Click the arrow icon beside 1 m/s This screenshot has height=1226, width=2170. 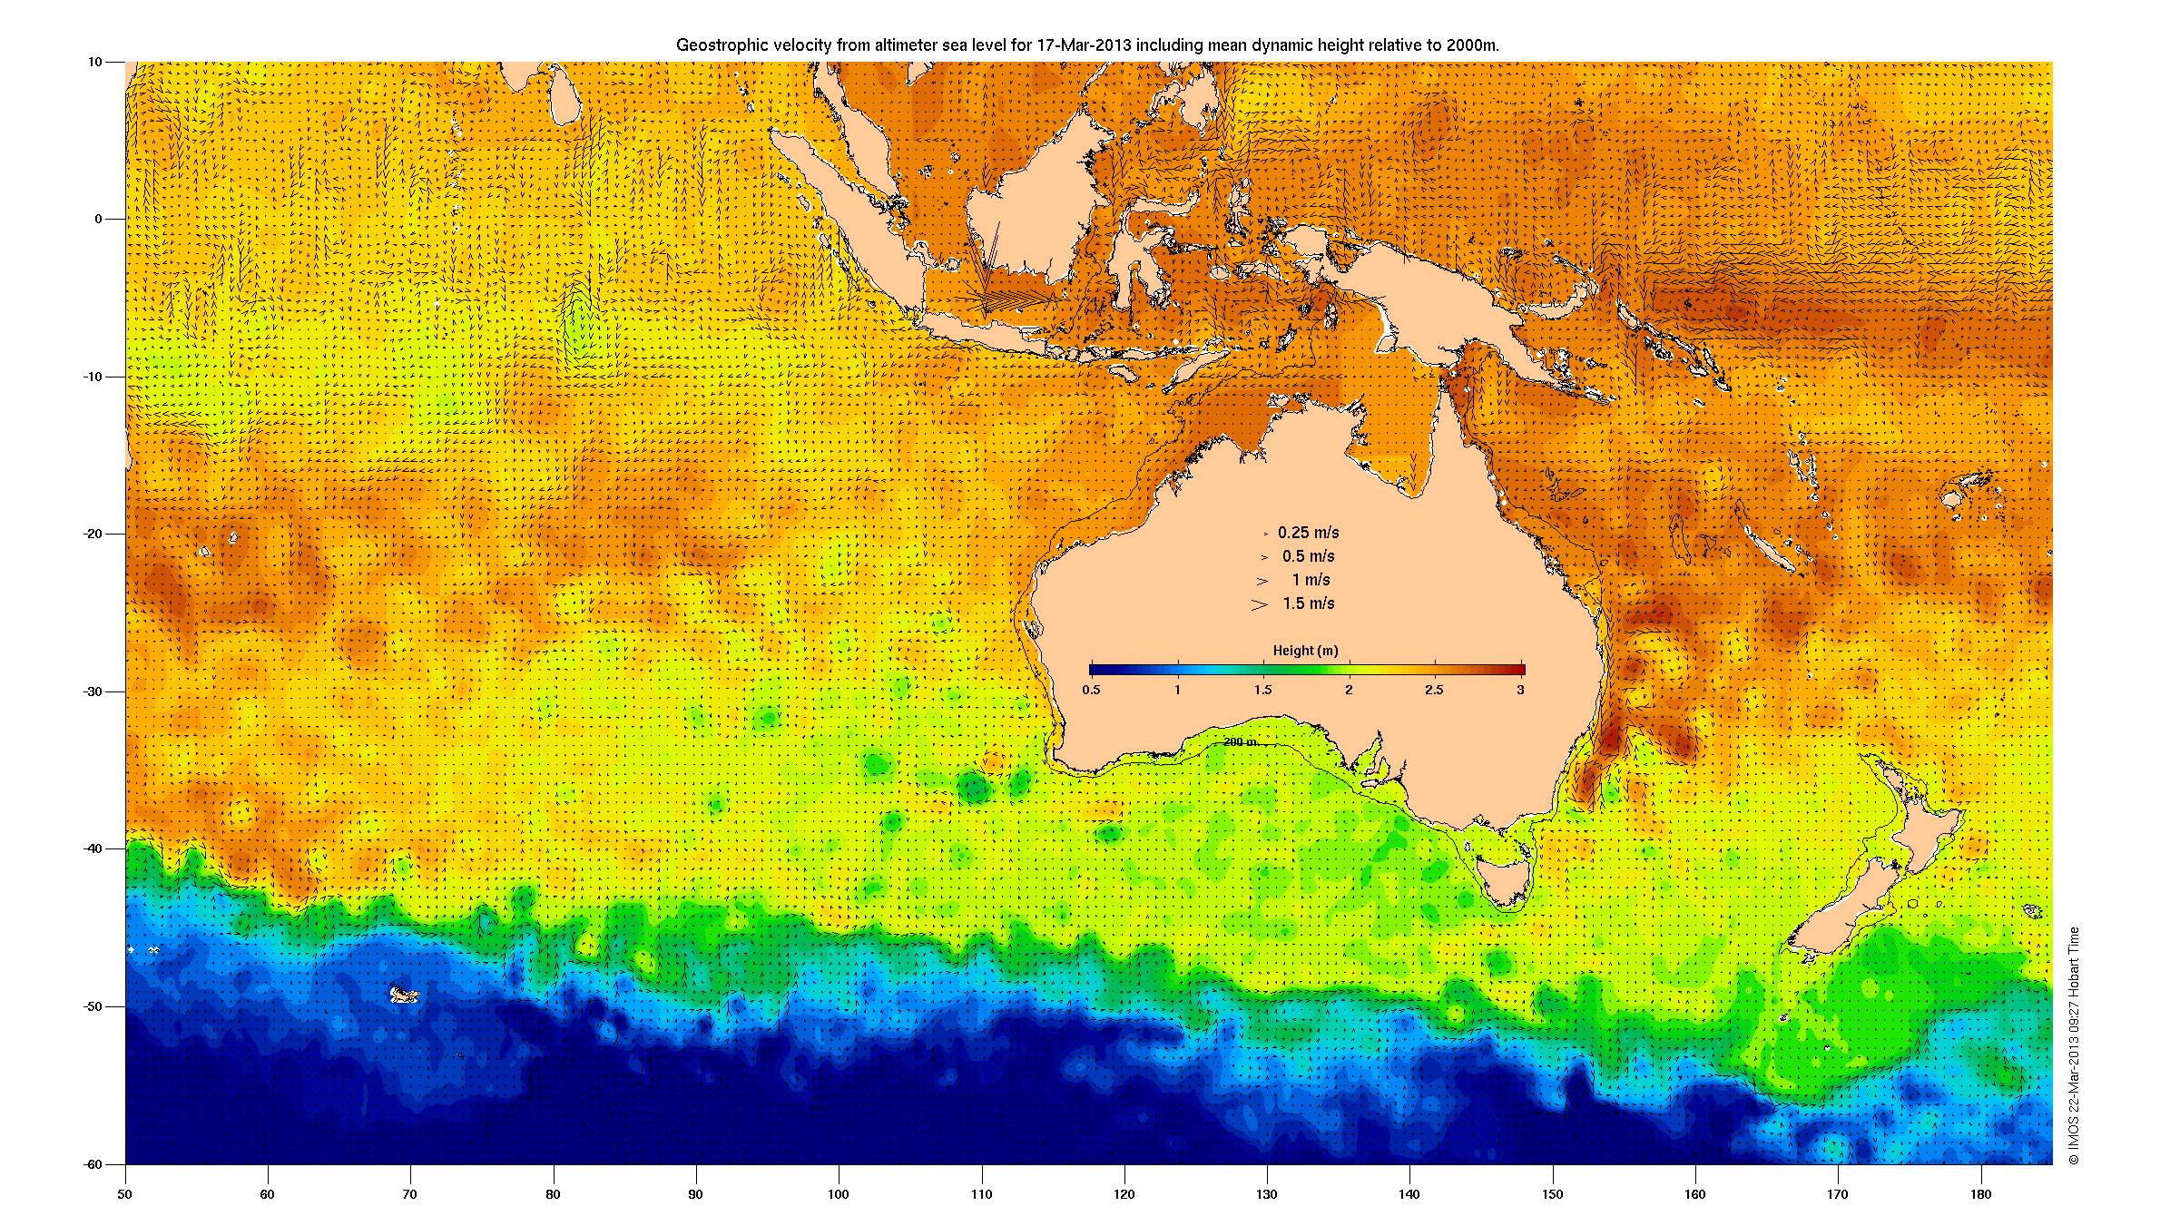pos(1262,581)
